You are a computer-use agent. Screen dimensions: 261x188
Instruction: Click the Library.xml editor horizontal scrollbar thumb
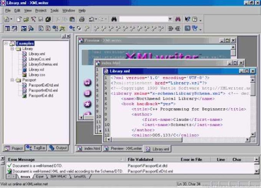(147, 140)
